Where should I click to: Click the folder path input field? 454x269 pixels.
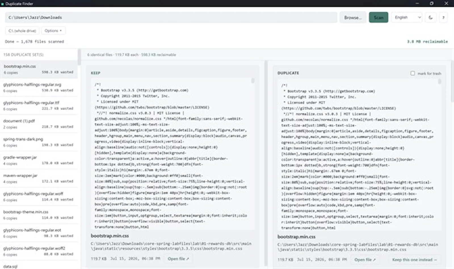171,18
